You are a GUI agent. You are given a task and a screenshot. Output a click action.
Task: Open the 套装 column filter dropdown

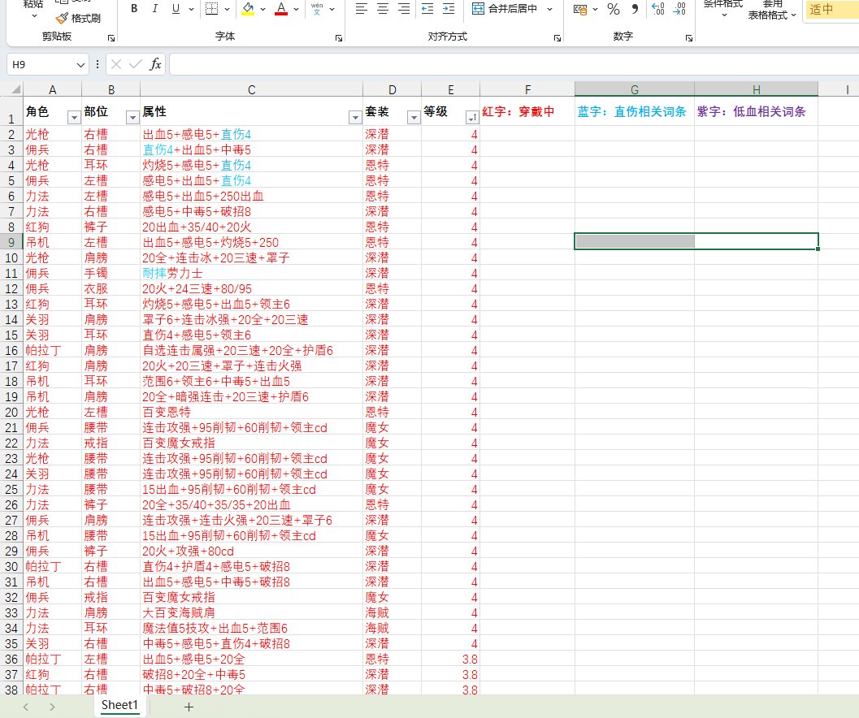[413, 118]
